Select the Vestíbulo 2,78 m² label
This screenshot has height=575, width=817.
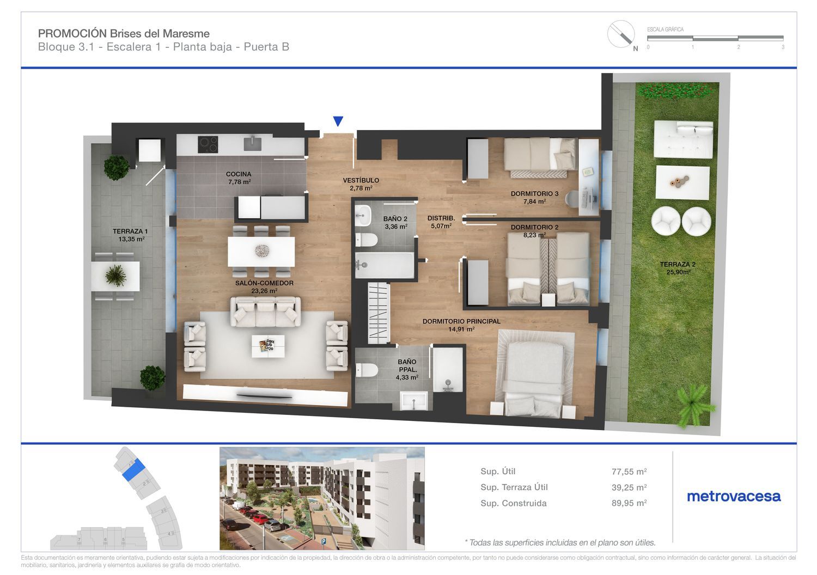click(x=361, y=184)
